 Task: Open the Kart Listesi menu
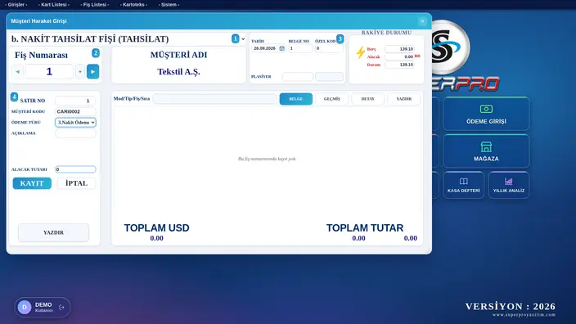point(54,5)
